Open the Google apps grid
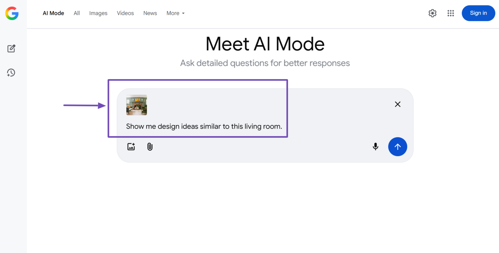Viewport: 499px width, 253px height. pyautogui.click(x=451, y=13)
